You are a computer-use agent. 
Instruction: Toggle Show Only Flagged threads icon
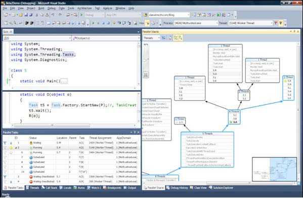pos(281,23)
